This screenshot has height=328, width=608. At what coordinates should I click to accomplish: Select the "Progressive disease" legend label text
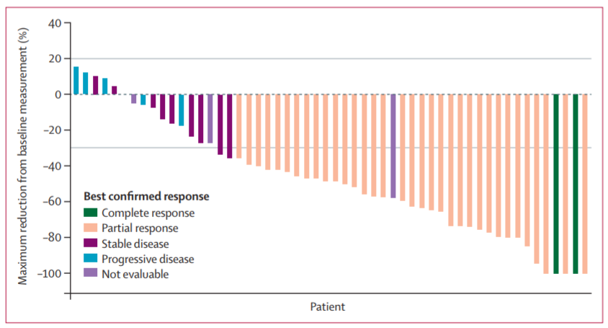pos(148,258)
